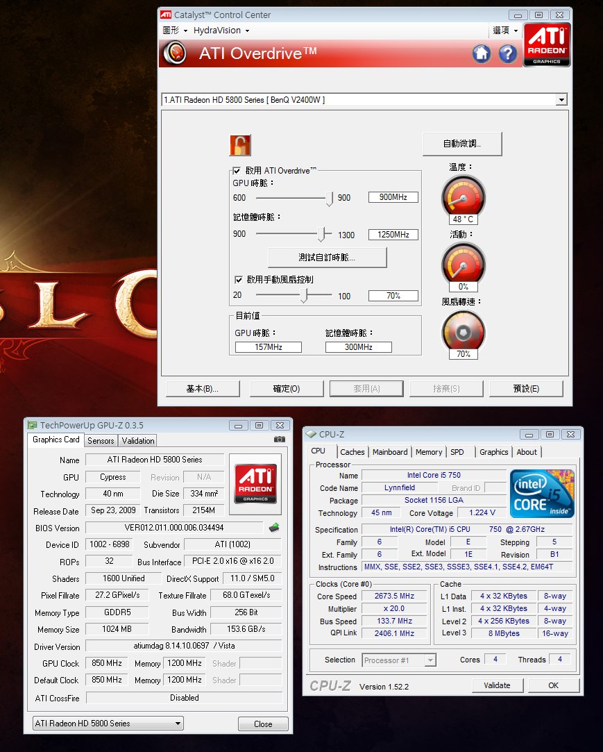Viewport: 603px width, 752px height.
Task: Click ATI Radeon logo in GPU-Z
Action: coord(255,483)
